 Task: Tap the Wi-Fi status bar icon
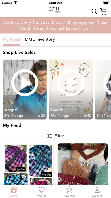(16, 3)
